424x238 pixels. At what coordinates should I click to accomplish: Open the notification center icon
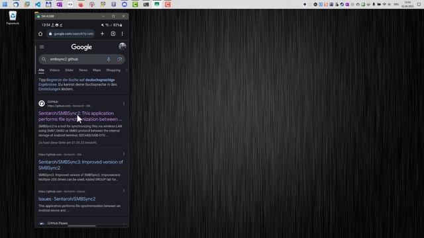[x=419, y=5]
